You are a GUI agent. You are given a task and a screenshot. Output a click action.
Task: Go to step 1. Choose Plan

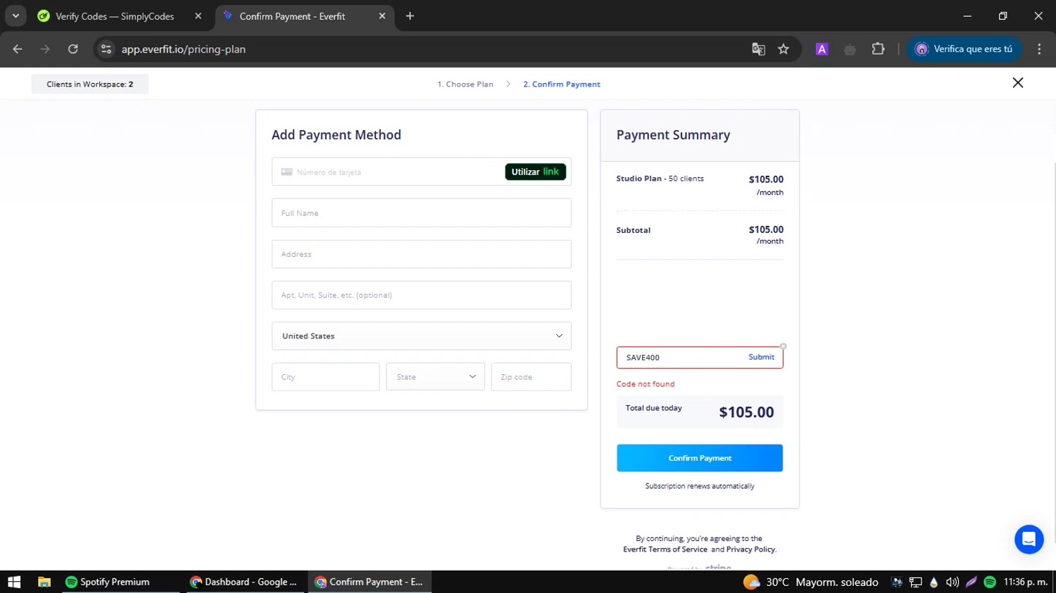465,84
